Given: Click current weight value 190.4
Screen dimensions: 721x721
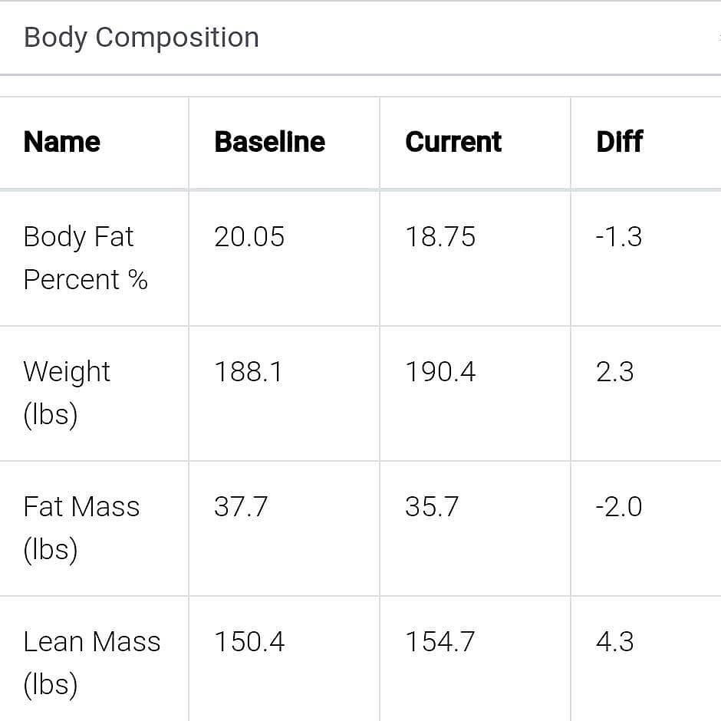Looking at the screenshot, I should click(440, 372).
